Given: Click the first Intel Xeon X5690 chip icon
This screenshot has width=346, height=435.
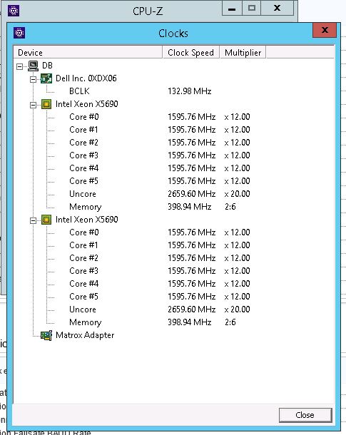Looking at the screenshot, I should [46, 104].
